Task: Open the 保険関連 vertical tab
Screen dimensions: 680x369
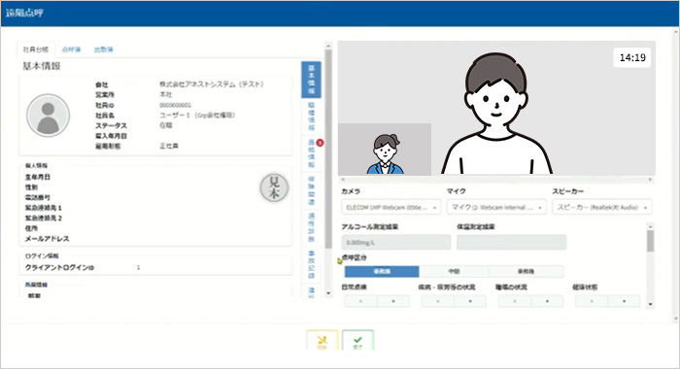Action: (x=312, y=190)
